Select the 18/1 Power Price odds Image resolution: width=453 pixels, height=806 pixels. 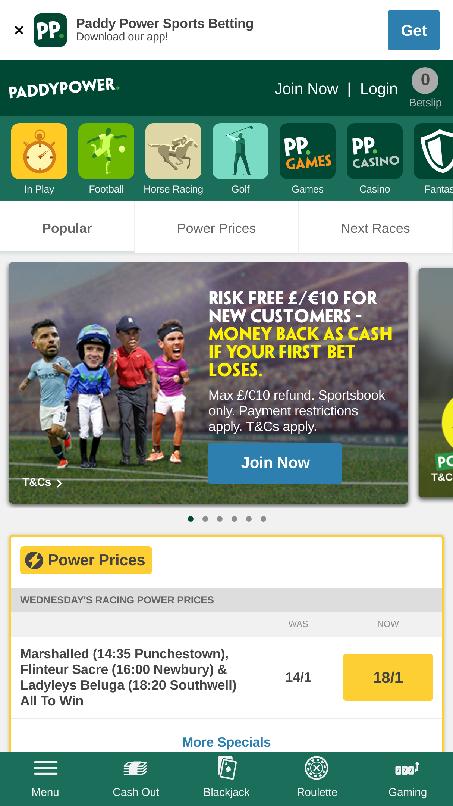coord(388,677)
